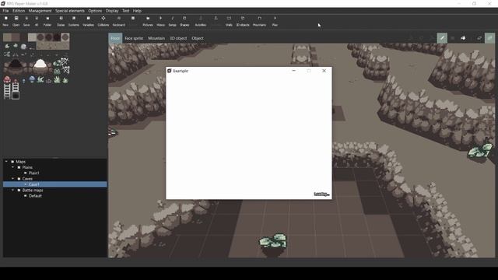Click the Save toolbar icon

click(26, 21)
